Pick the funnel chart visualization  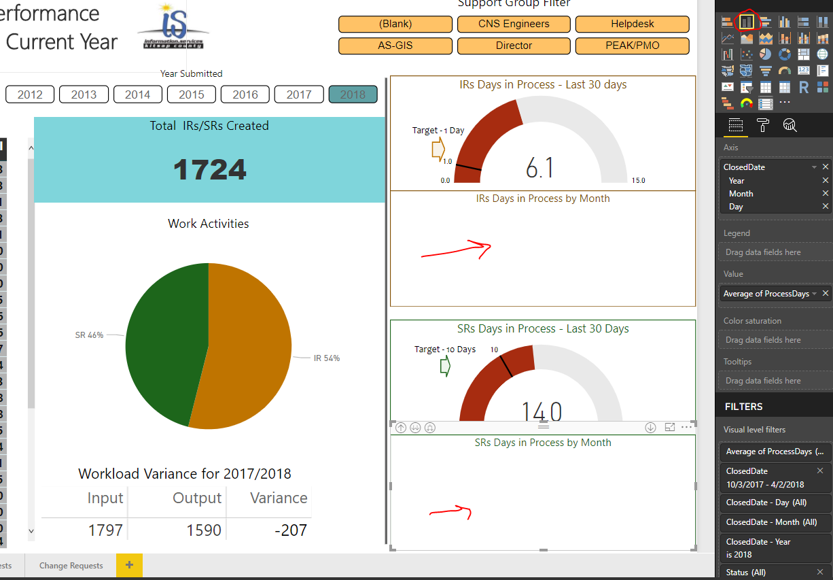[766, 71]
